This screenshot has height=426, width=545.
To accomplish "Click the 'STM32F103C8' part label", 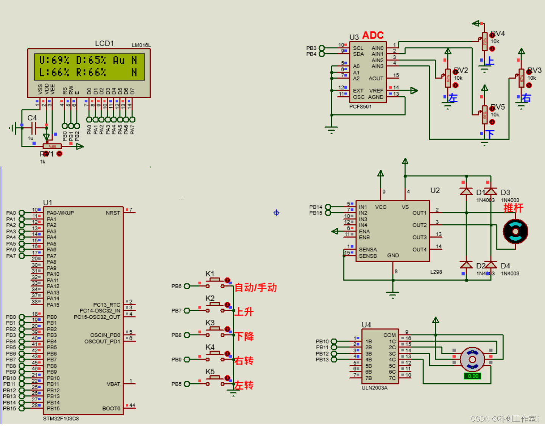I will (x=61, y=418).
